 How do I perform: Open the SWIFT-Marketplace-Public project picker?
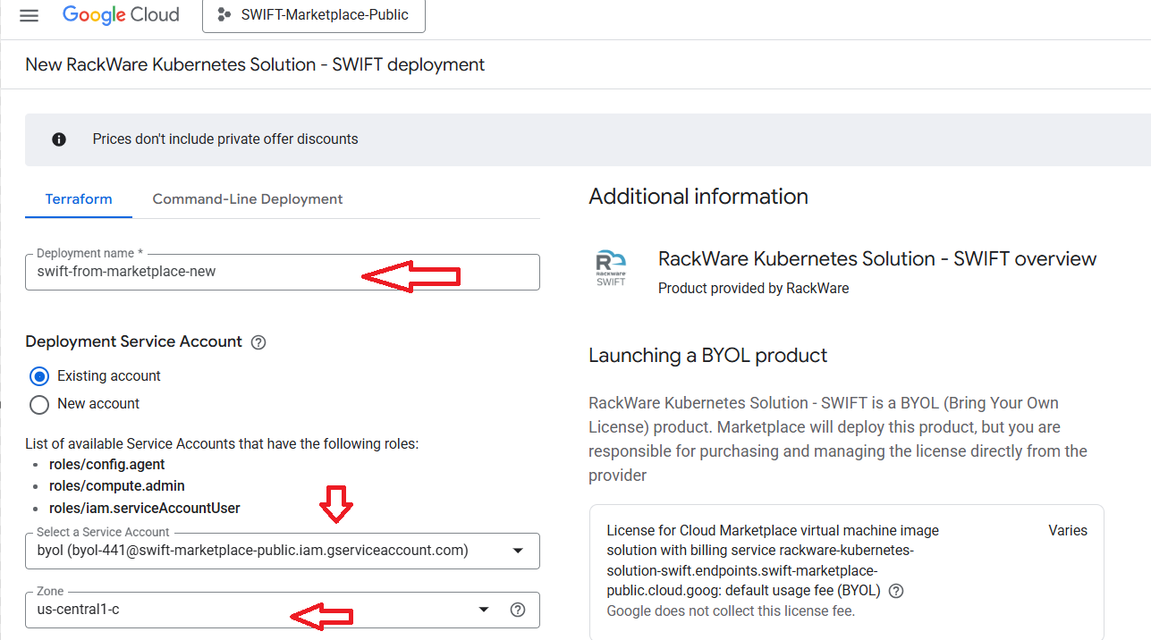(x=314, y=15)
